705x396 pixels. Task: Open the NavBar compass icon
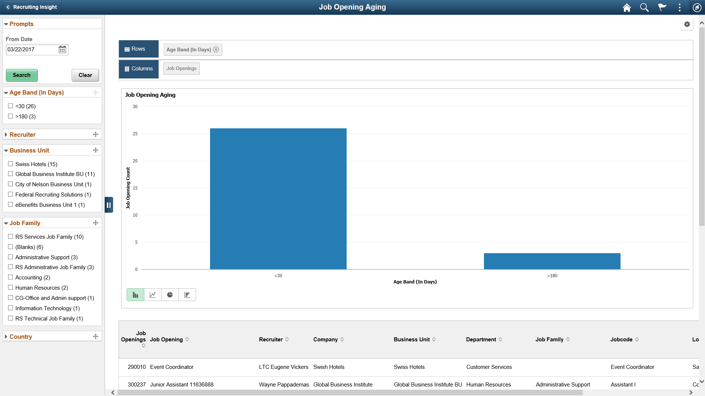click(697, 8)
